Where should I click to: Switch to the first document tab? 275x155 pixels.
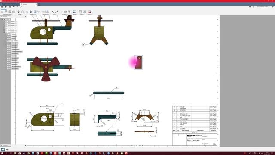pos(9,4)
